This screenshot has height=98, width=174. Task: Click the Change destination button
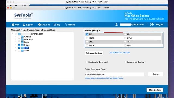156,74
